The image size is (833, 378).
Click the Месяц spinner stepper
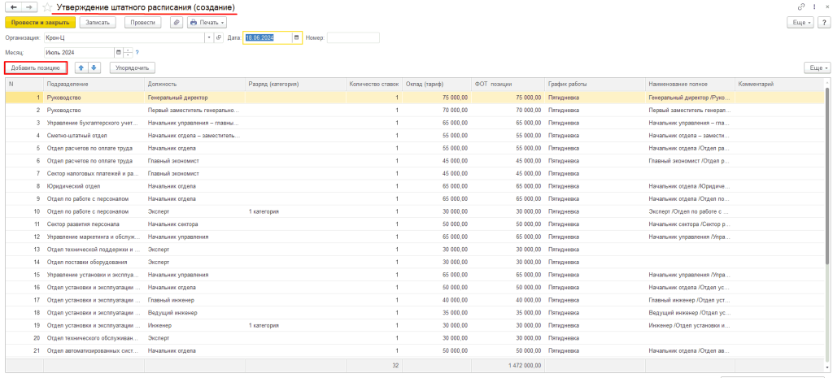pyautogui.click(x=129, y=53)
